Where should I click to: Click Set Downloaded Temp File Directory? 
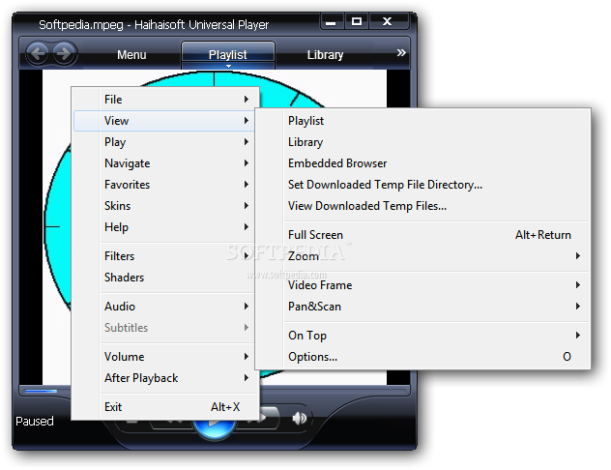pos(422,185)
